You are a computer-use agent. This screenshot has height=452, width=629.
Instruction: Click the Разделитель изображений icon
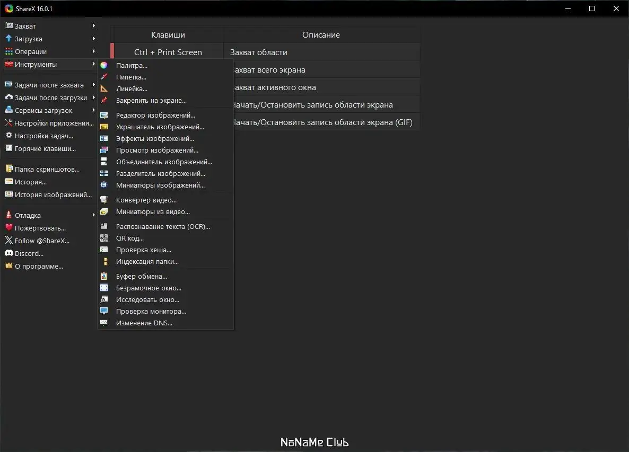pyautogui.click(x=104, y=173)
